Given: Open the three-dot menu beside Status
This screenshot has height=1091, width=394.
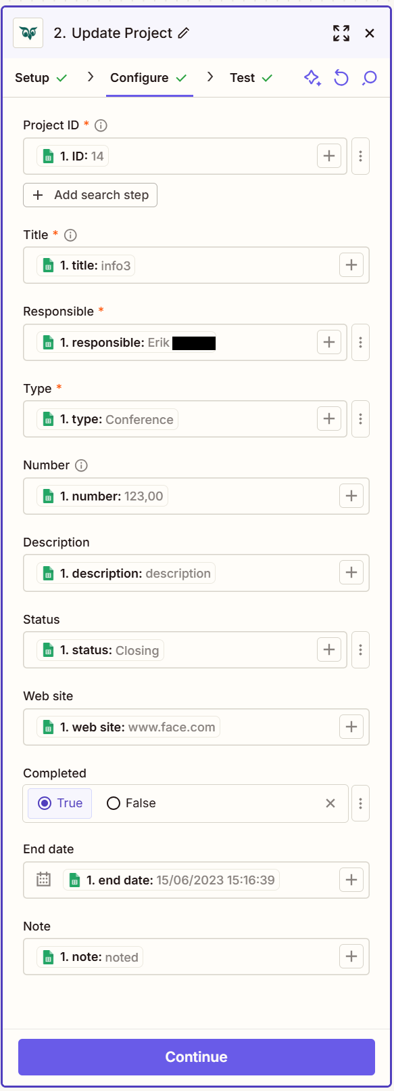Looking at the screenshot, I should 360,649.
